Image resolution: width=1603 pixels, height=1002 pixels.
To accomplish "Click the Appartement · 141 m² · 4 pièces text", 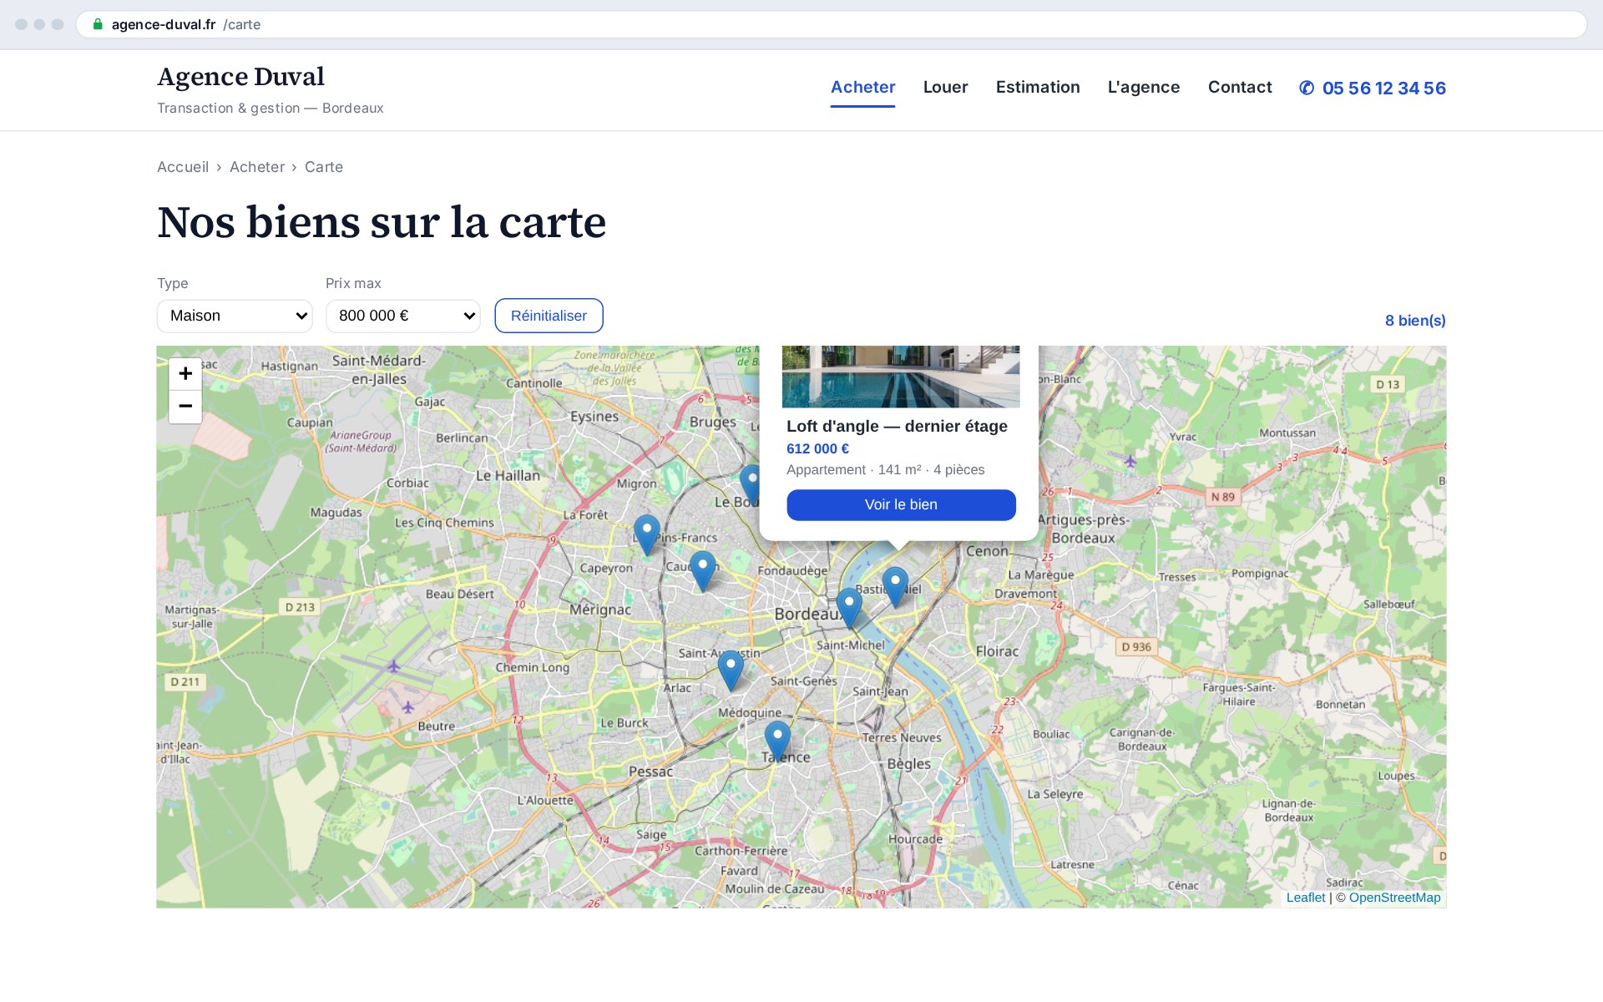I will pyautogui.click(x=885, y=470).
